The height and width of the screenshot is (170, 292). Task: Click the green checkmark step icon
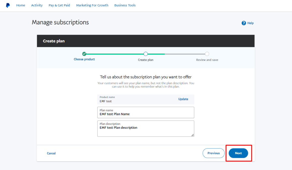[x=84, y=54]
